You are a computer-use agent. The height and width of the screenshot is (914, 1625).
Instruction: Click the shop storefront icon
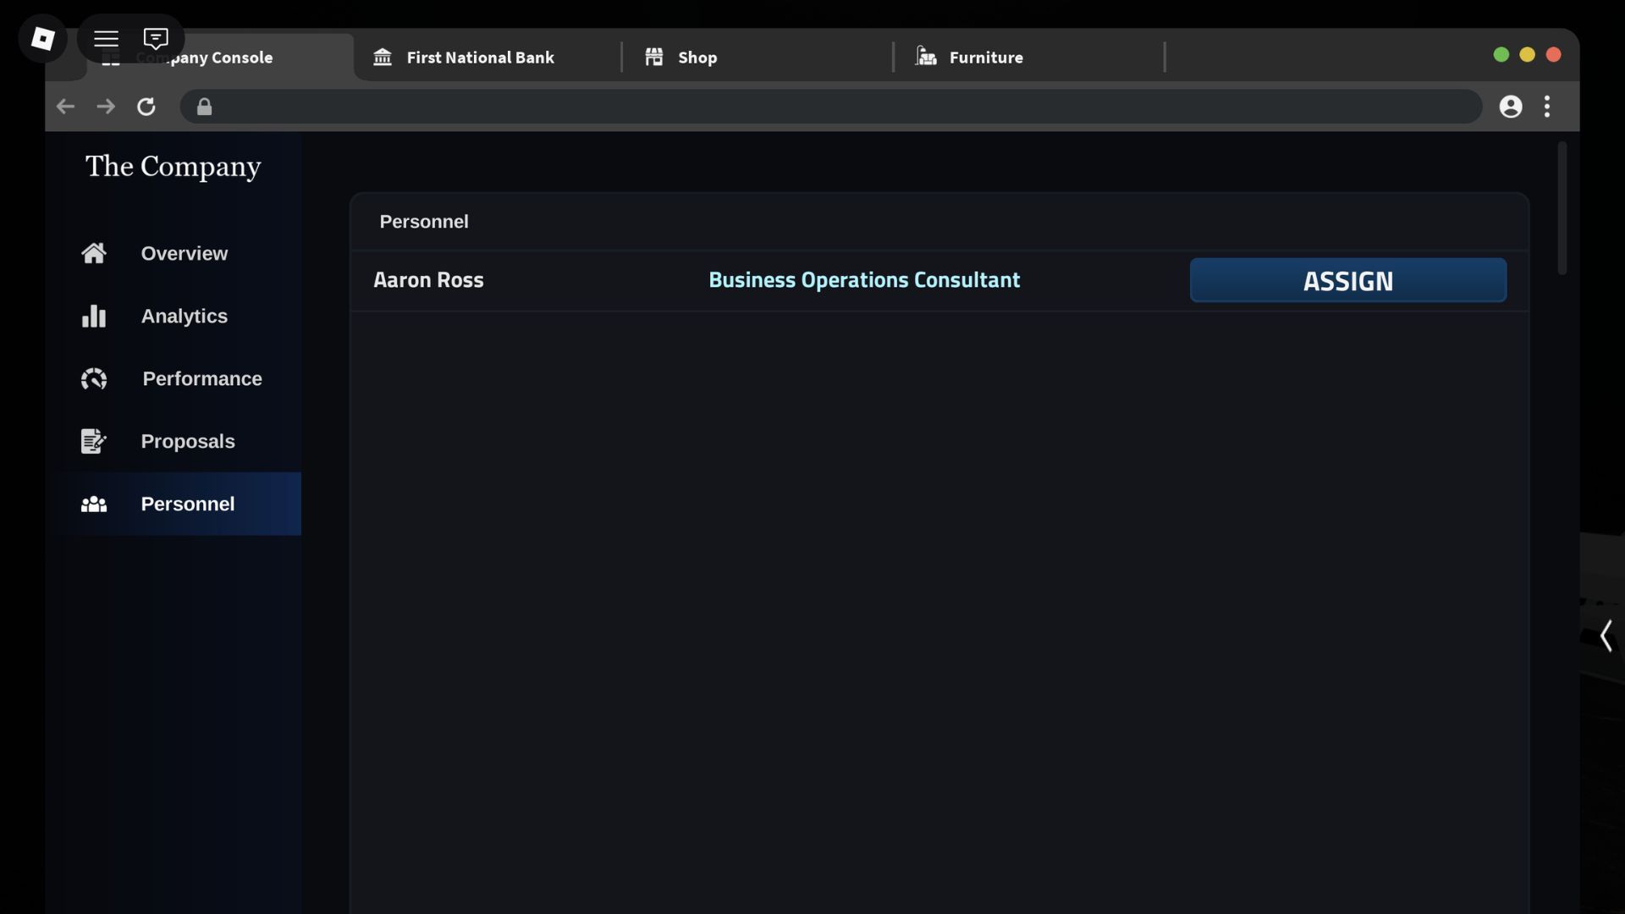[654, 57]
